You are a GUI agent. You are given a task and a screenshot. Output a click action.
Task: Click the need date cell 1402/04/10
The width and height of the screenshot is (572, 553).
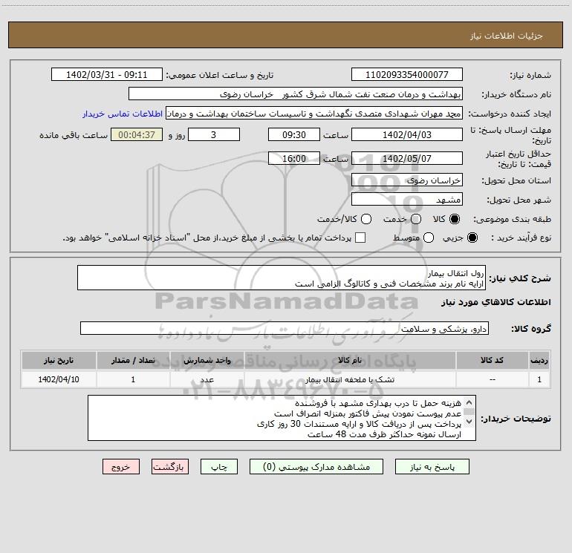pos(59,379)
